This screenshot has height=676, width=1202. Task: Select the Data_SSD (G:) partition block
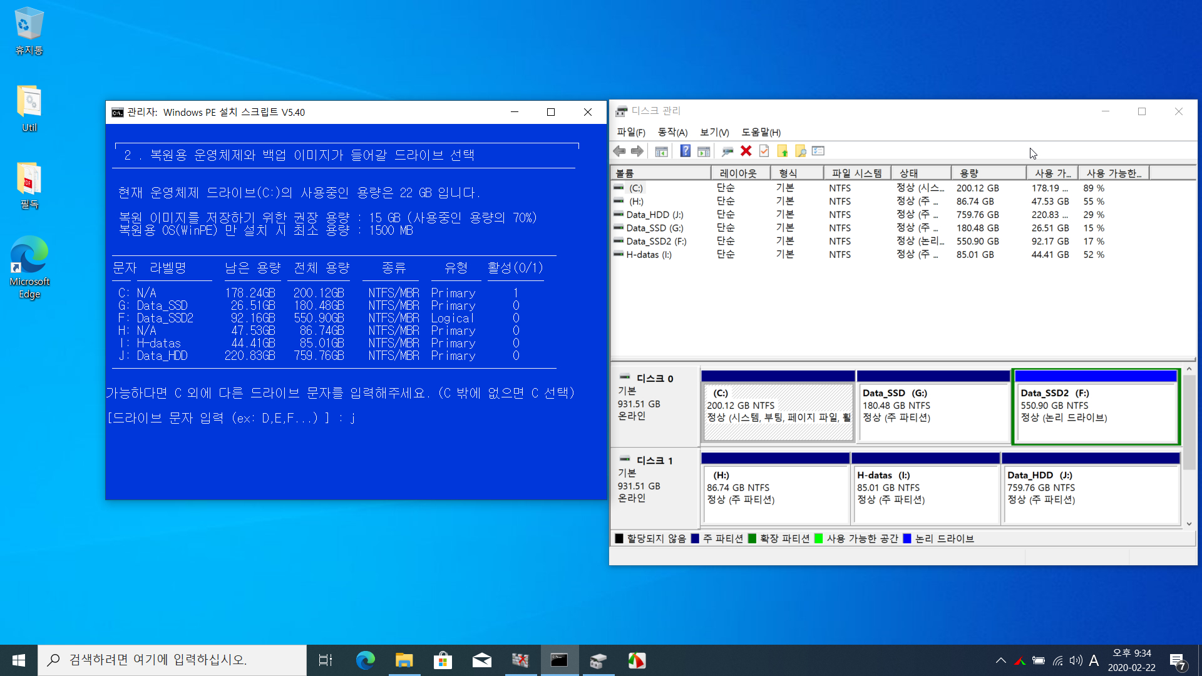[x=933, y=407]
